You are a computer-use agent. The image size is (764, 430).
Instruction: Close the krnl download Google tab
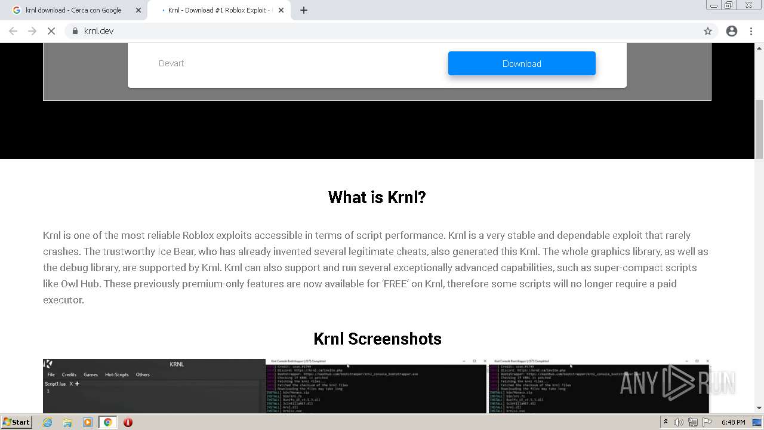[x=138, y=10]
